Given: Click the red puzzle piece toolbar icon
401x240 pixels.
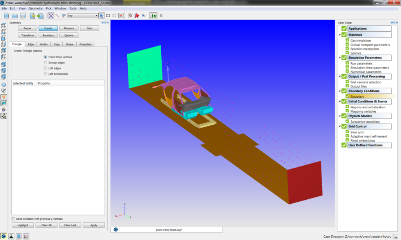Looking at the screenshot, I should pyautogui.click(x=137, y=16).
